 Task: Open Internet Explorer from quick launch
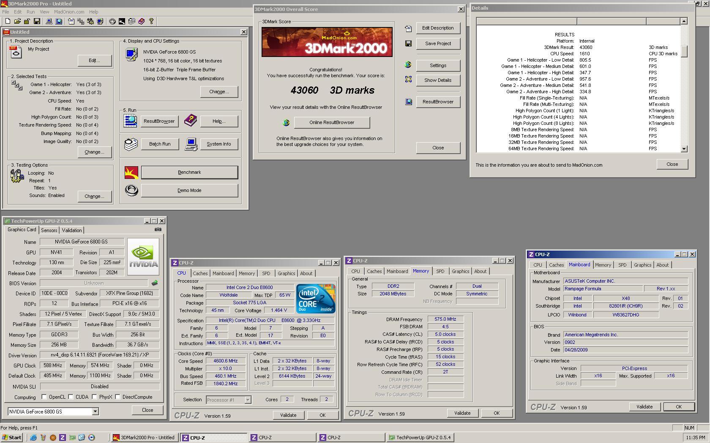pyautogui.click(x=33, y=438)
